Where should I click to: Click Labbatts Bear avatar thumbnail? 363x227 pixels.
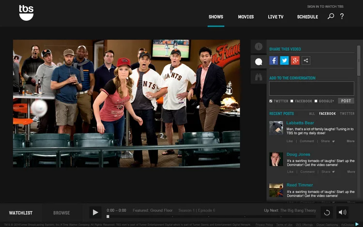(x=276, y=128)
